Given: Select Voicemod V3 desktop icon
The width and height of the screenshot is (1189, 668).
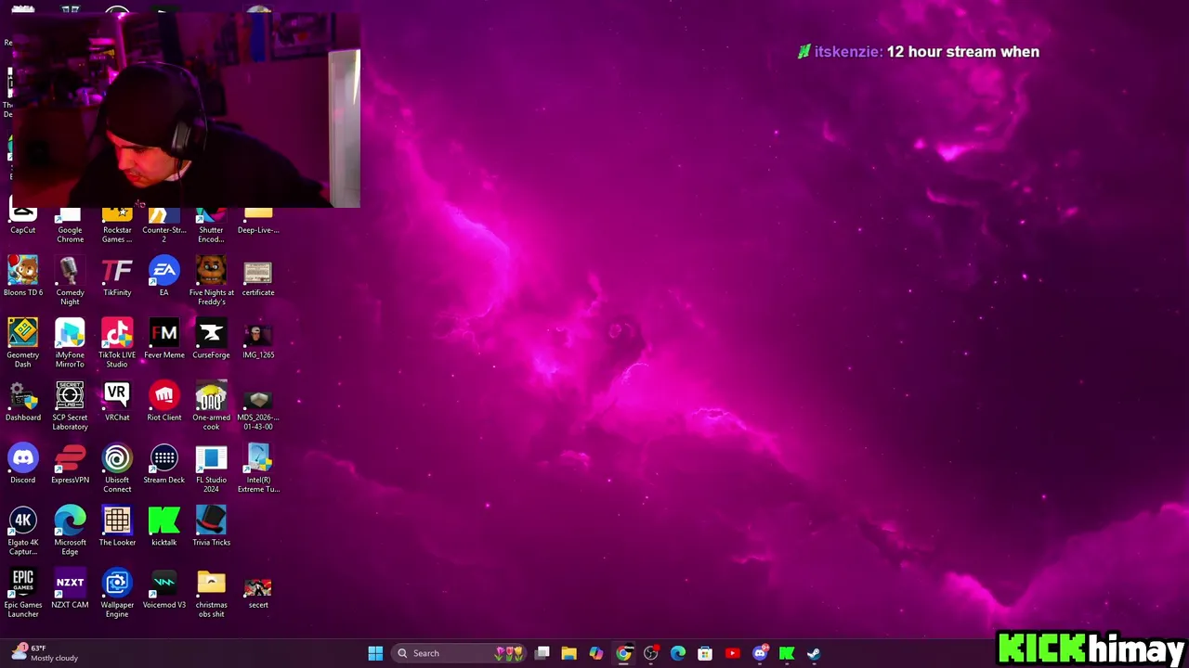Looking at the screenshot, I should [164, 588].
